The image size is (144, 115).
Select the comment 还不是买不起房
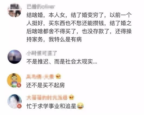pyautogui.click(x=45, y=85)
